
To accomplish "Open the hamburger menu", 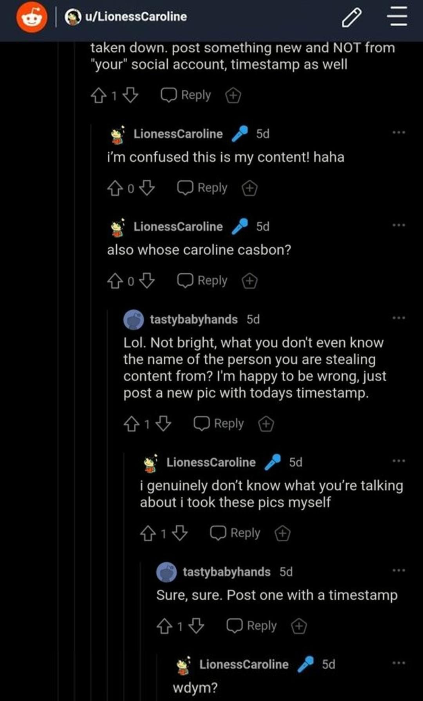I will tap(398, 18).
